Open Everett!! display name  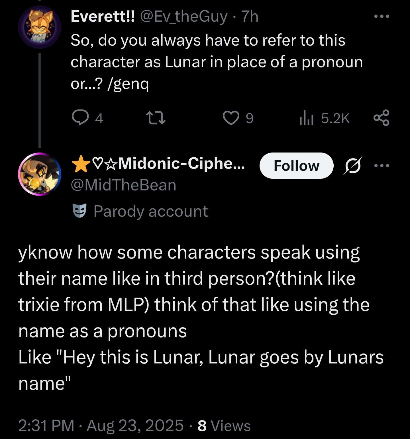pyautogui.click(x=103, y=16)
